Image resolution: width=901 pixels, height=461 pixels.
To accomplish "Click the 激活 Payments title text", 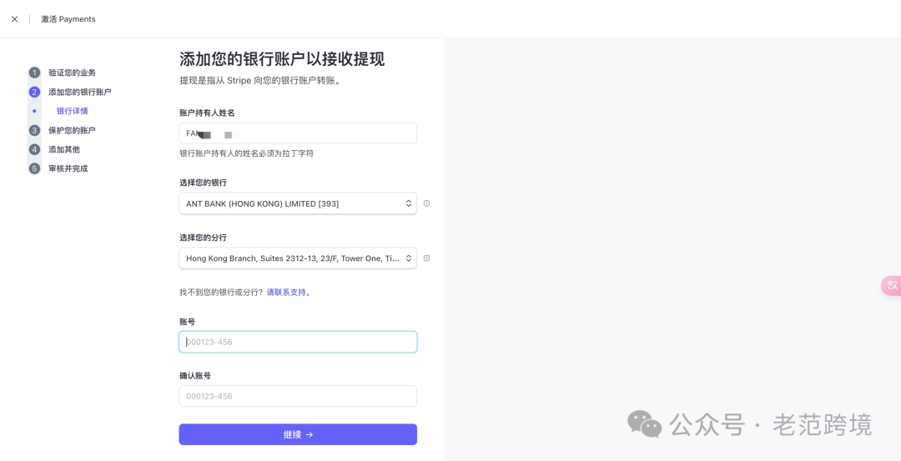I will (x=68, y=19).
